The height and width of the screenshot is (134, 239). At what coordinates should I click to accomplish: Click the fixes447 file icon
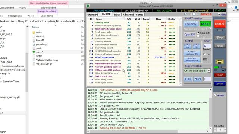point(34,40)
